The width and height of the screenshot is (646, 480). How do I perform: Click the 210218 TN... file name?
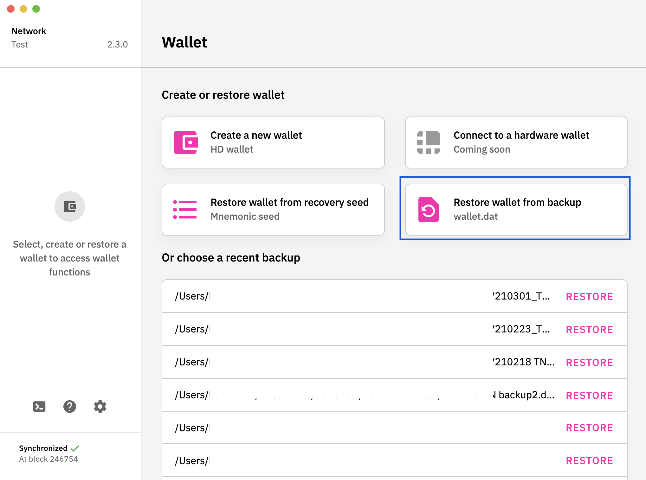[x=524, y=362]
